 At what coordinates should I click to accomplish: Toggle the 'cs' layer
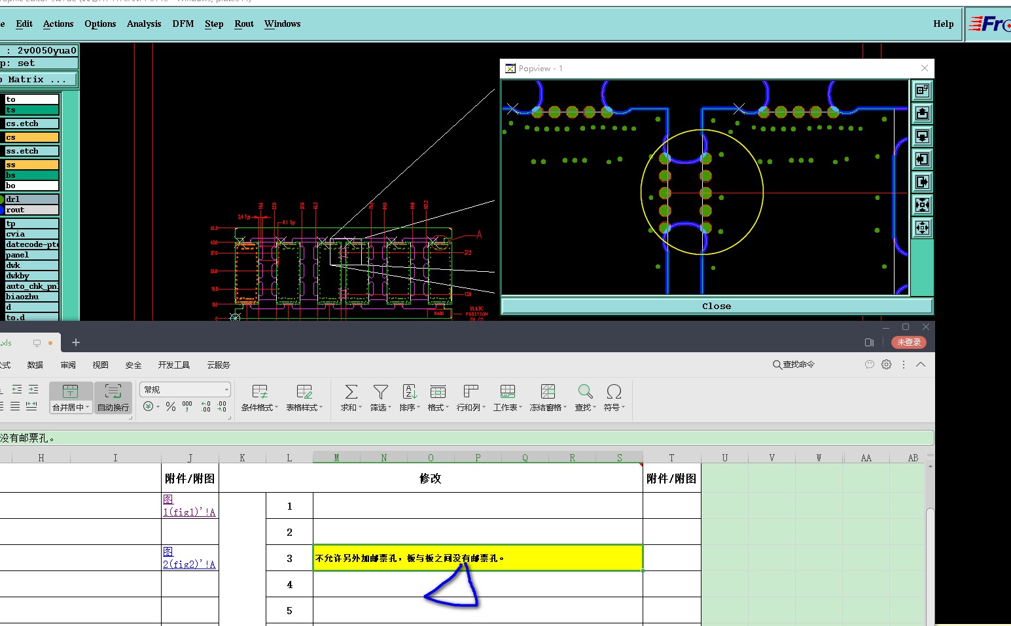(x=31, y=137)
